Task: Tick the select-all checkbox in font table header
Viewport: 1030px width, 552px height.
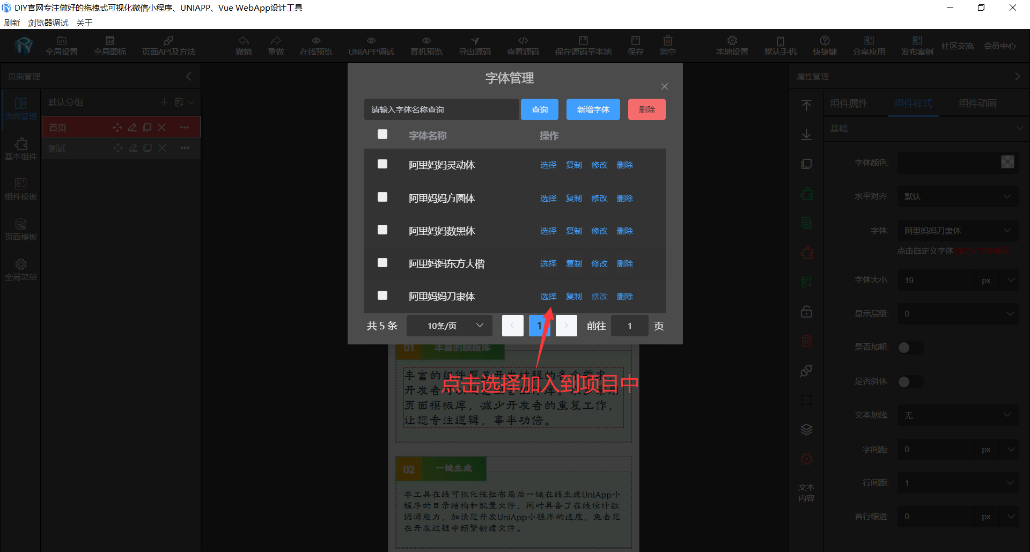Action: click(382, 134)
